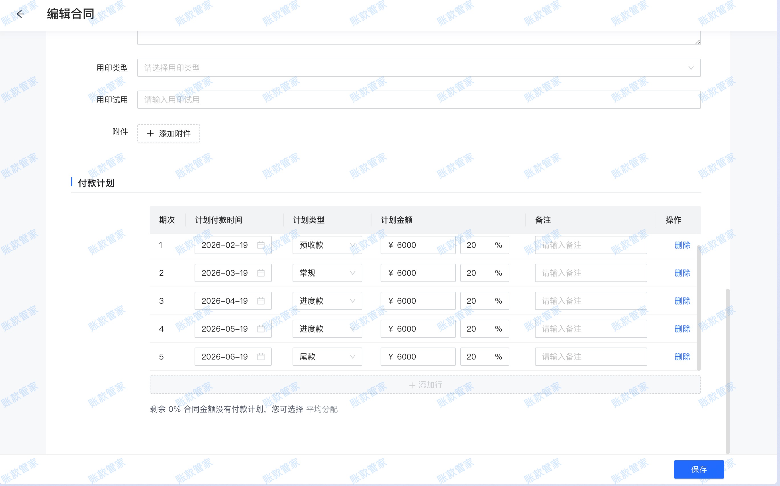Click the 平均分配 link

(322, 409)
